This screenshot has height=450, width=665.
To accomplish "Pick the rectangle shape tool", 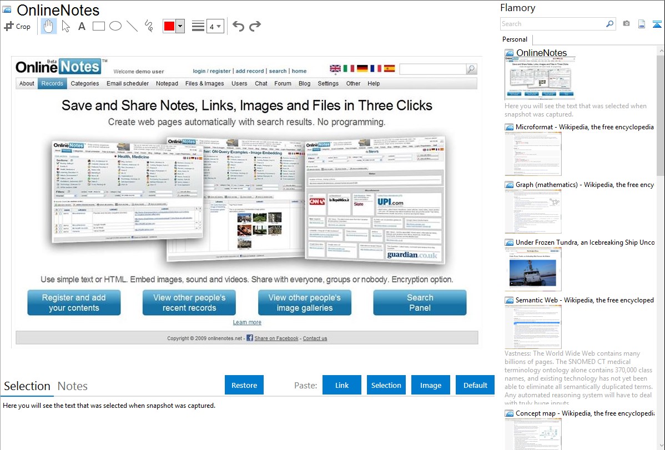I will click(99, 26).
